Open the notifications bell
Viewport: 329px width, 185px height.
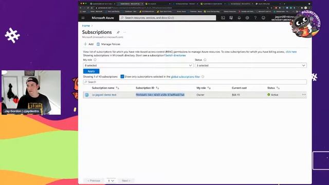point(239,18)
